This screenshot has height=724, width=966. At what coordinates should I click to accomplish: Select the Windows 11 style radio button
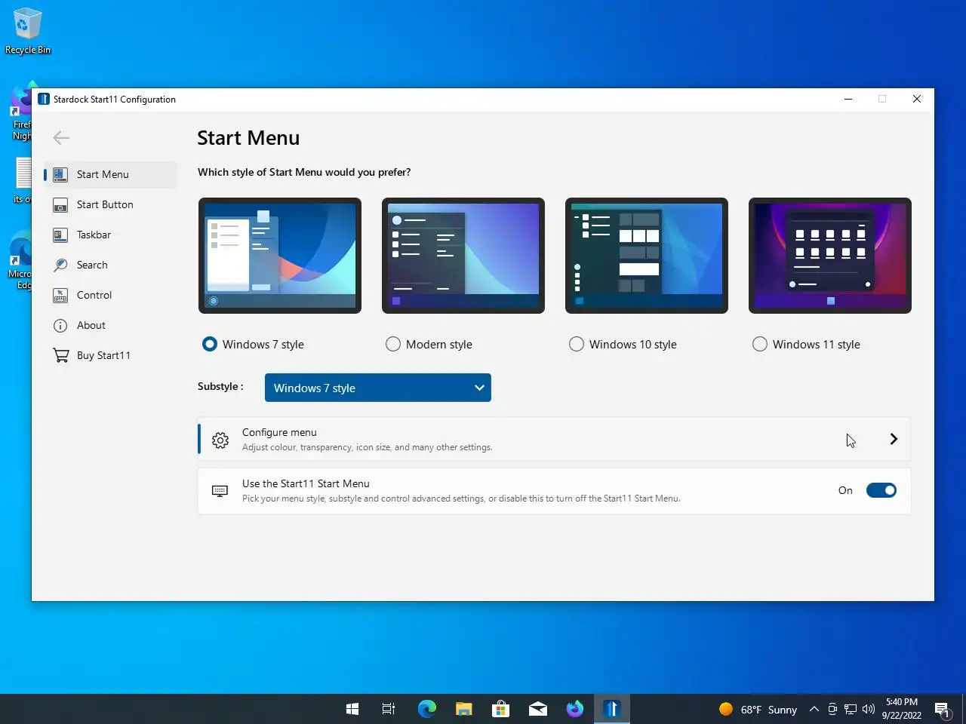pyautogui.click(x=760, y=344)
